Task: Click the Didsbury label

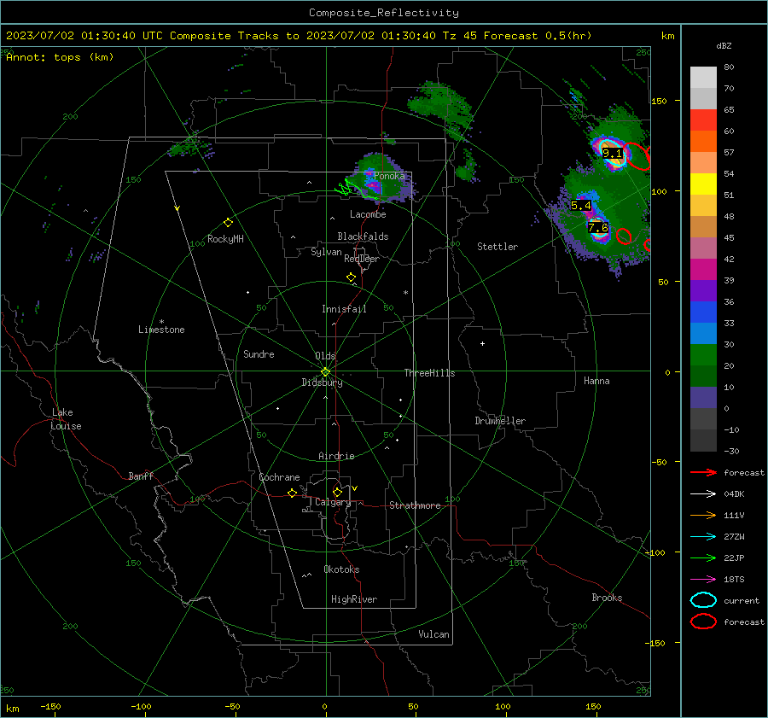Action: pos(322,382)
